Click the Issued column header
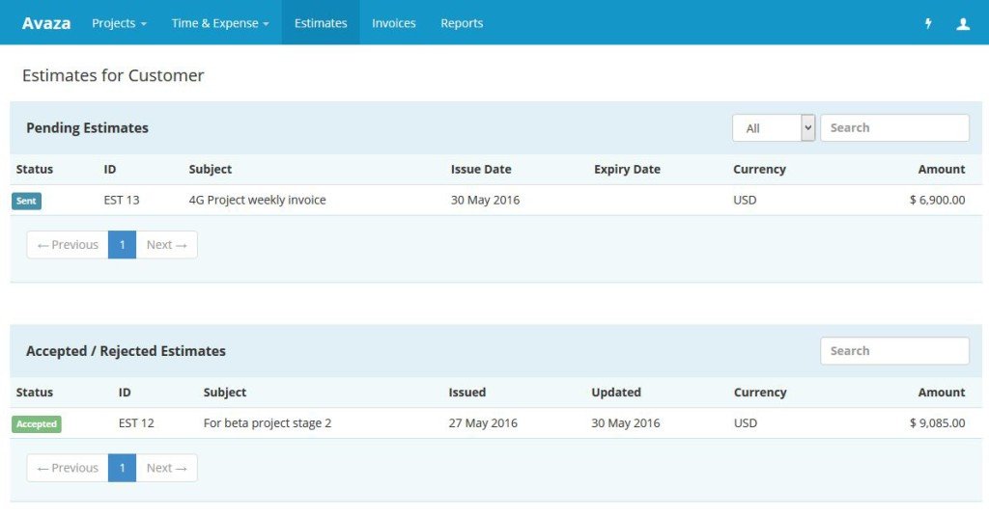The width and height of the screenshot is (989, 516). pyautogui.click(x=467, y=393)
